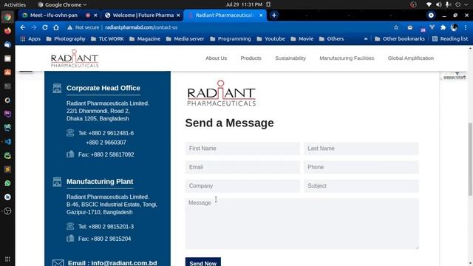This screenshot has width=473, height=266.
Task: Click the page vertical scrollbar thumb
Action: coord(470,159)
